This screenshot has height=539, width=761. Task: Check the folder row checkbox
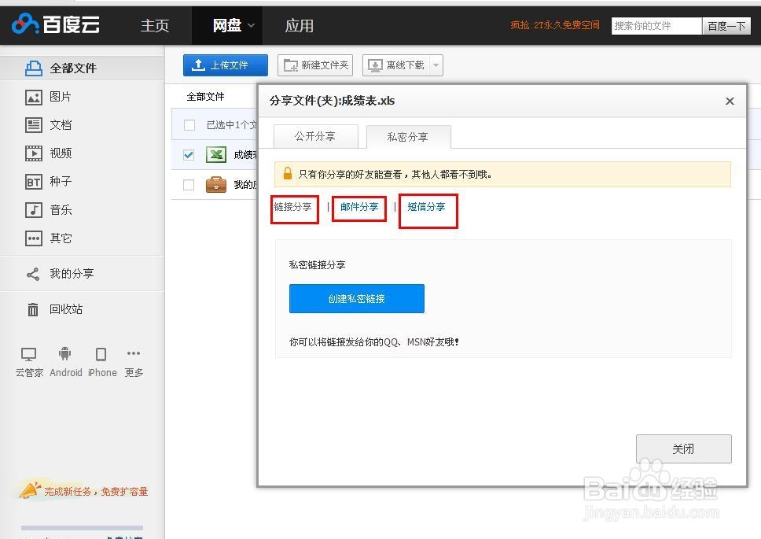pos(187,184)
